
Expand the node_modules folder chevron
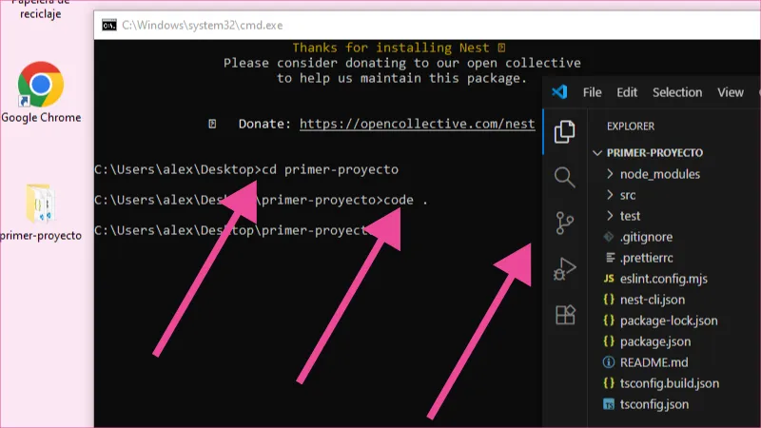coord(610,174)
